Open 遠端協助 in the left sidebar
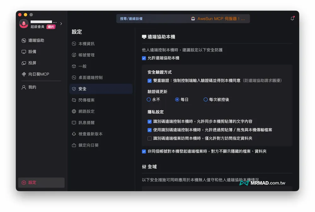 [x=41, y=40]
